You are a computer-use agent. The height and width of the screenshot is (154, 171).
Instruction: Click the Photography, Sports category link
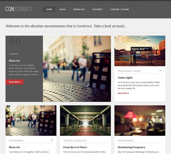(x=129, y=71)
